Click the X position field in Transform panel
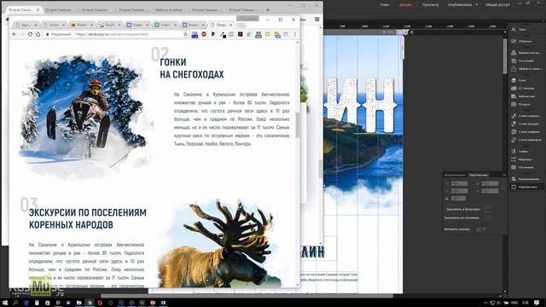The height and width of the screenshot is (307, 546). (459, 183)
